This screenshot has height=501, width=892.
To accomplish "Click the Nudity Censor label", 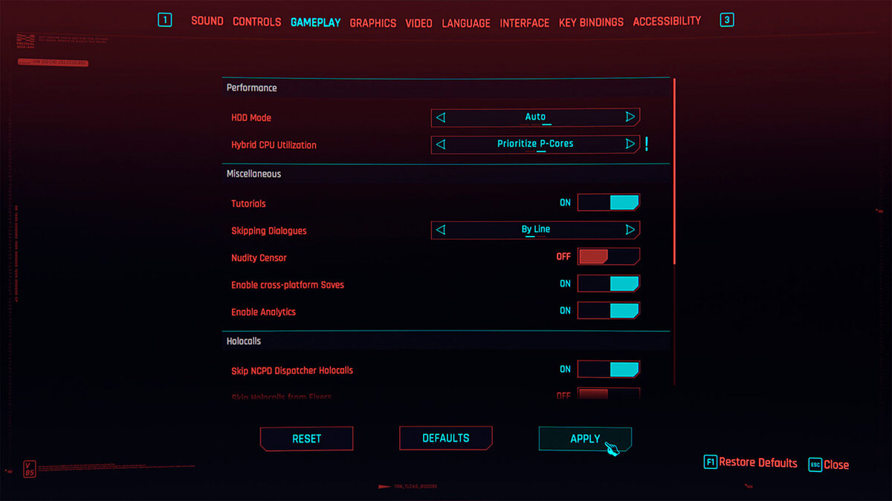I will (x=259, y=258).
